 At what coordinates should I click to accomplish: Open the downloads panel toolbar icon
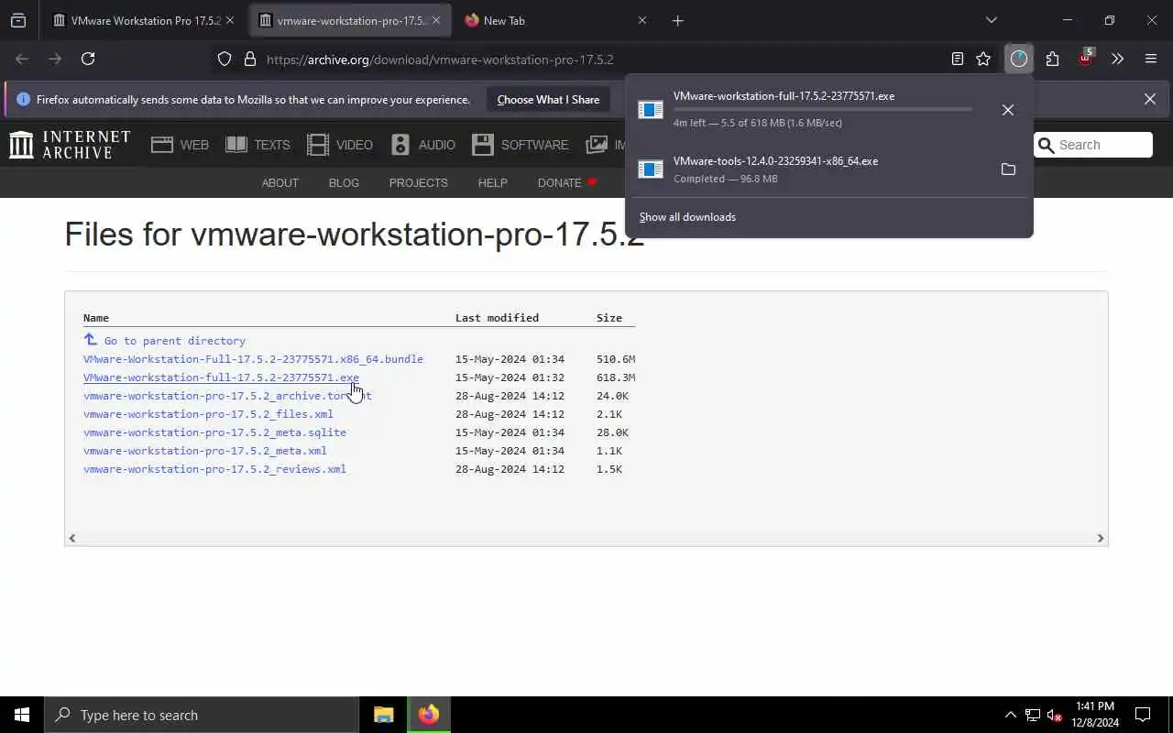tap(1019, 59)
